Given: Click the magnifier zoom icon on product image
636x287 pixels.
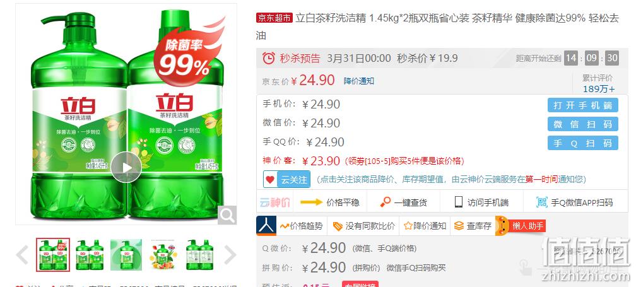Looking at the screenshot, I should [227, 215].
